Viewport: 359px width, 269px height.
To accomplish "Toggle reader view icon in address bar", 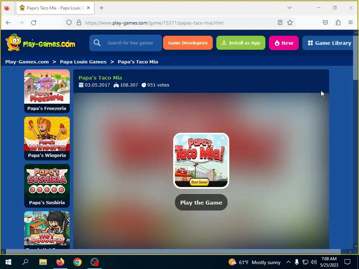I will coord(280,22).
